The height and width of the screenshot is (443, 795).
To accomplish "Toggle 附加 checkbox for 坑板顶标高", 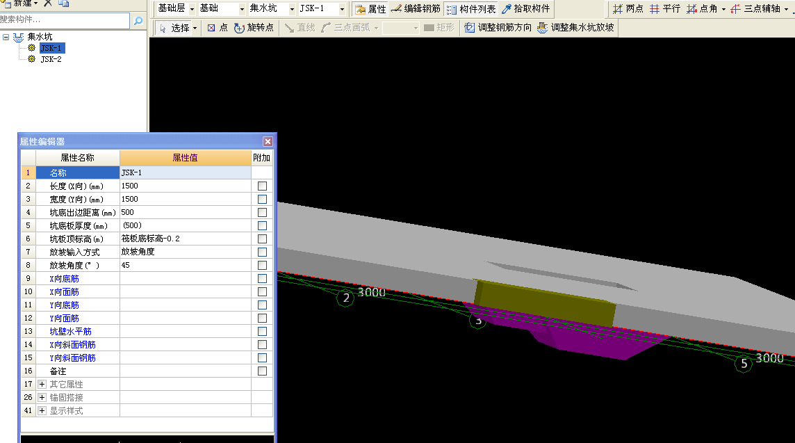I will click(x=262, y=239).
